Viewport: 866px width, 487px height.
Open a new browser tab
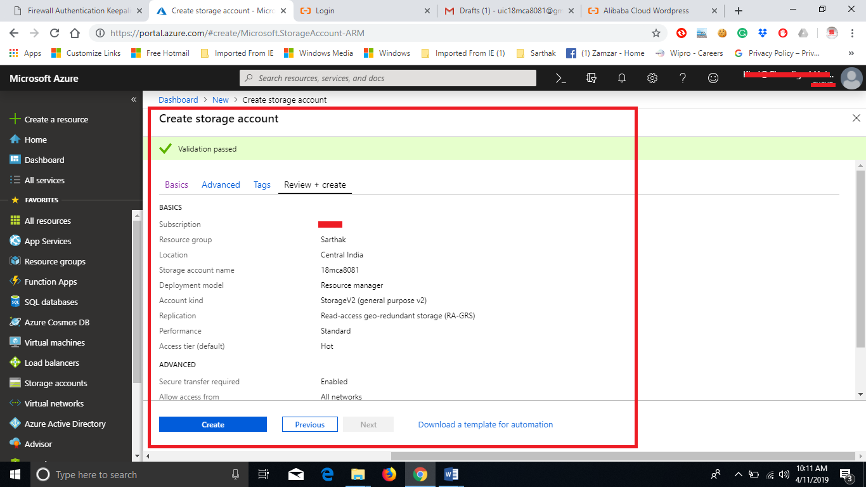coord(739,11)
